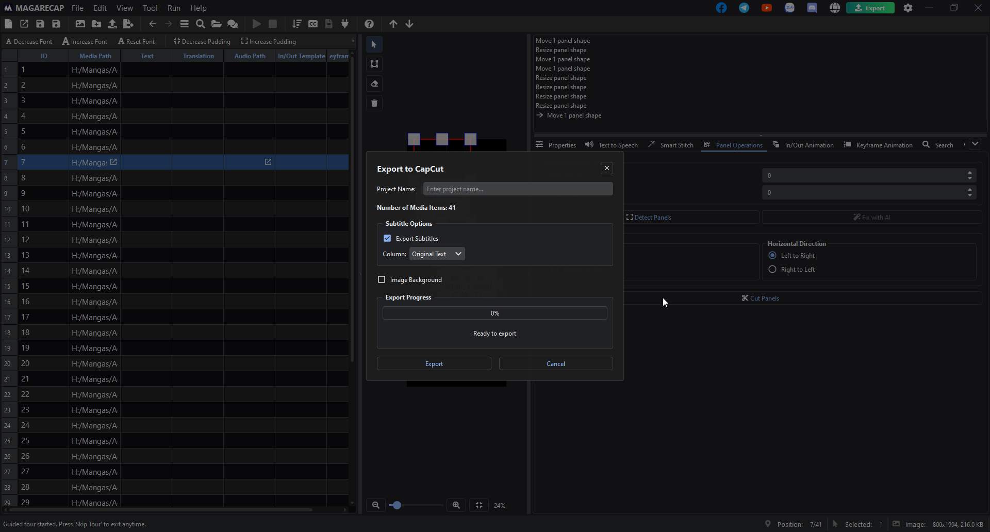
Task: Open the Help menu
Action: coord(199,8)
